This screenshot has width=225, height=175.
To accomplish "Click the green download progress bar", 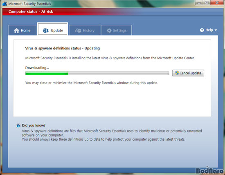I will [x=97, y=73].
